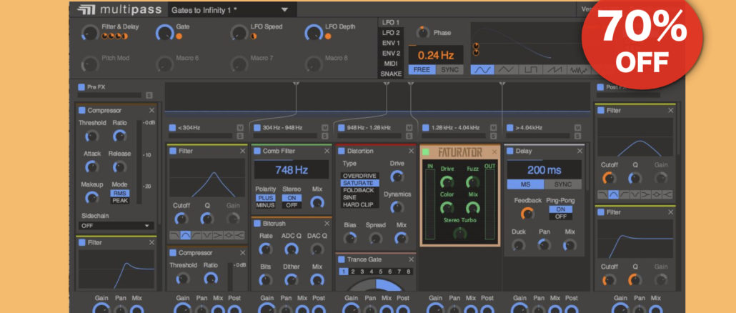Solo the Pre FX lane
This screenshot has height=313, width=736.
pyautogui.click(x=149, y=95)
